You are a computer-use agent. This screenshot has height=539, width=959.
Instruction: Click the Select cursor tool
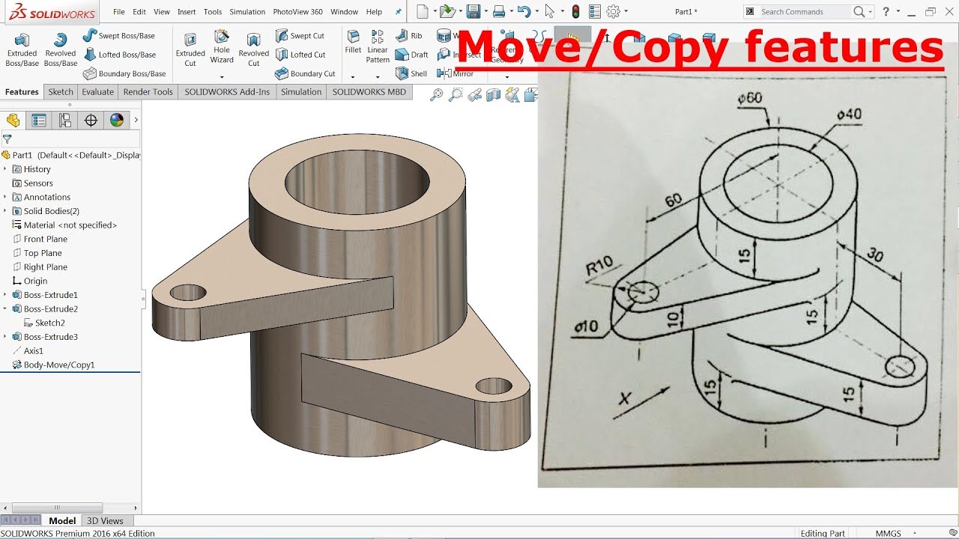[550, 11]
